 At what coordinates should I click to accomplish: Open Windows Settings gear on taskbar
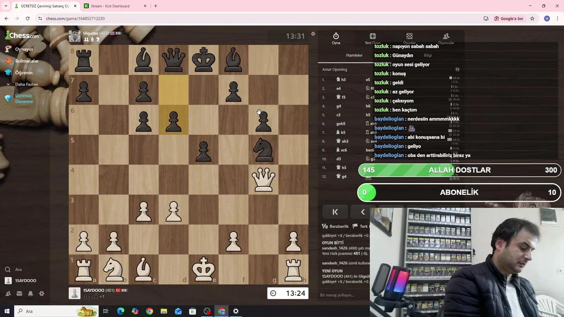click(236, 311)
